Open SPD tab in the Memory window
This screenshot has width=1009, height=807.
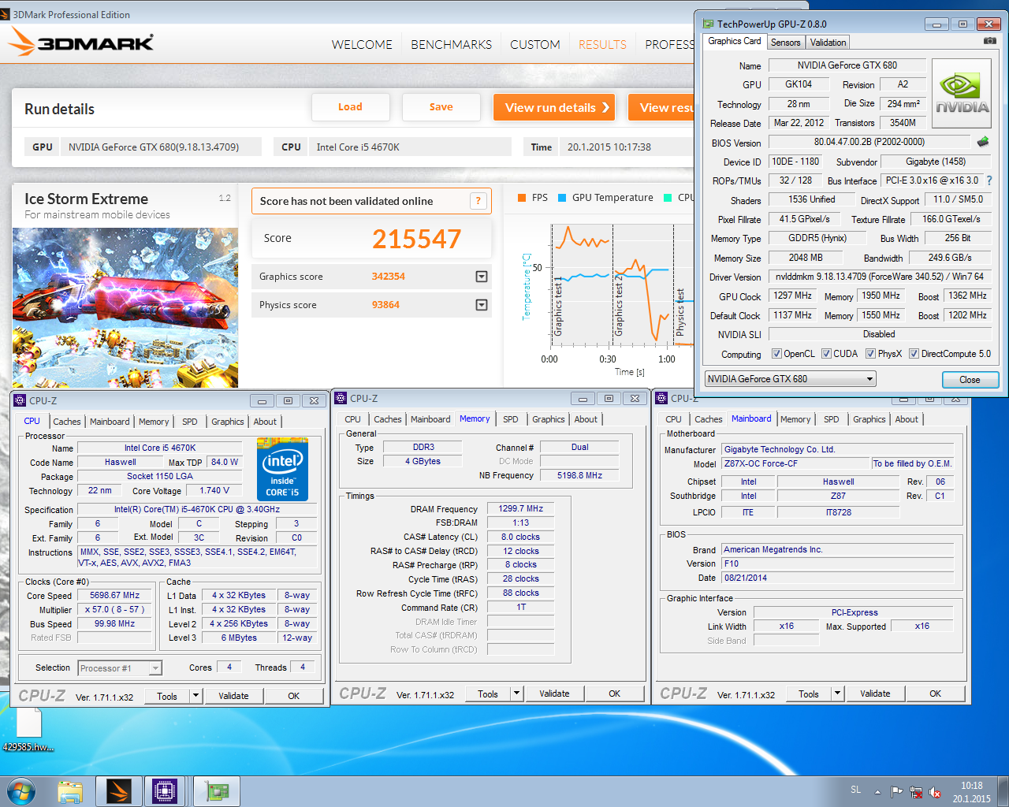pyautogui.click(x=511, y=419)
